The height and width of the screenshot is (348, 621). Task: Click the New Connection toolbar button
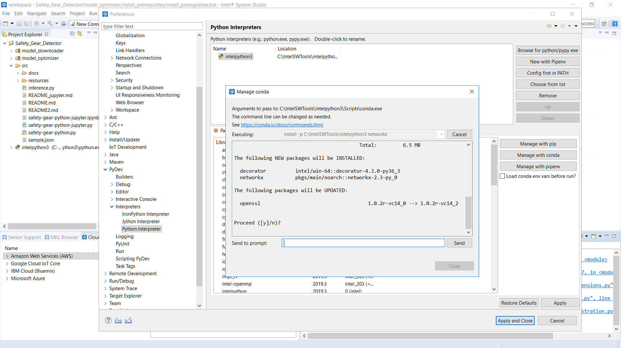(84, 24)
